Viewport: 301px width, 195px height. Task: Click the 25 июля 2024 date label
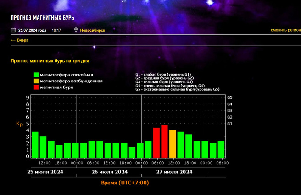(x=45, y=172)
